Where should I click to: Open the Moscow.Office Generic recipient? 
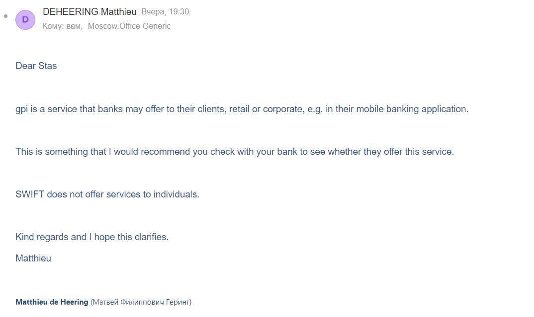[129, 26]
